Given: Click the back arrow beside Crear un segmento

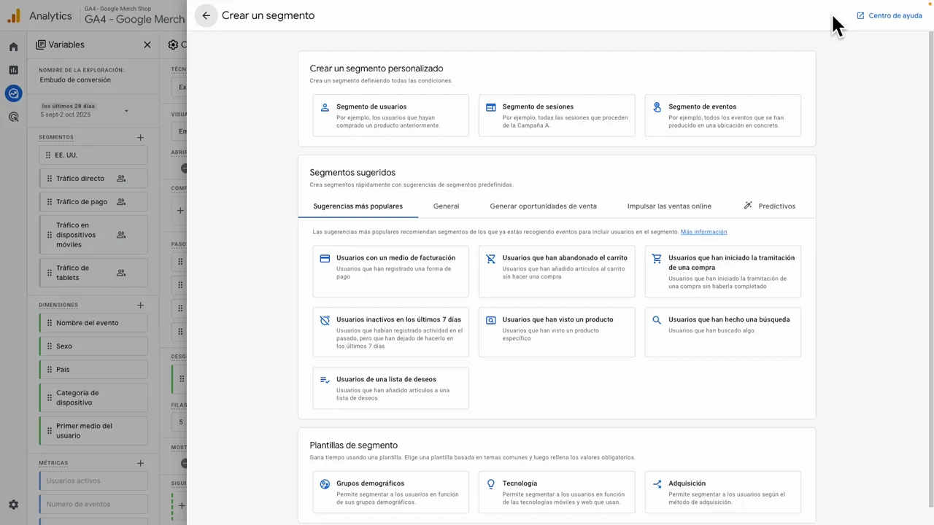Looking at the screenshot, I should 206,15.
